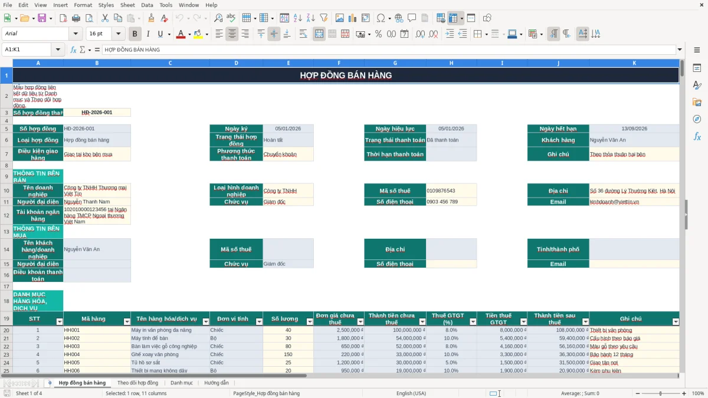This screenshot has width=708, height=398.
Task: Open filter dropdown for Mã hàng column
Action: pyautogui.click(x=127, y=321)
